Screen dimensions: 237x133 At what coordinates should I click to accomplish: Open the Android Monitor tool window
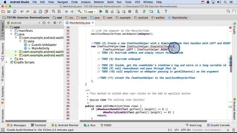(x=65, y=125)
